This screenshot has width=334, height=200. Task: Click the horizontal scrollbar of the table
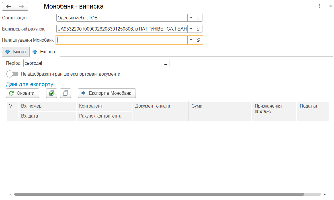coord(159,194)
